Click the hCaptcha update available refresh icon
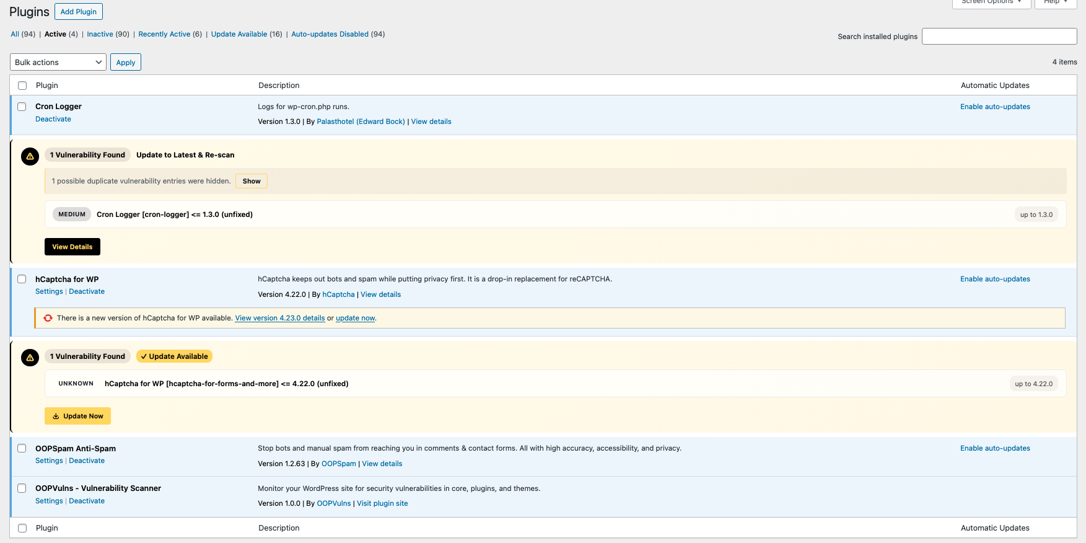The width and height of the screenshot is (1086, 543). point(48,318)
